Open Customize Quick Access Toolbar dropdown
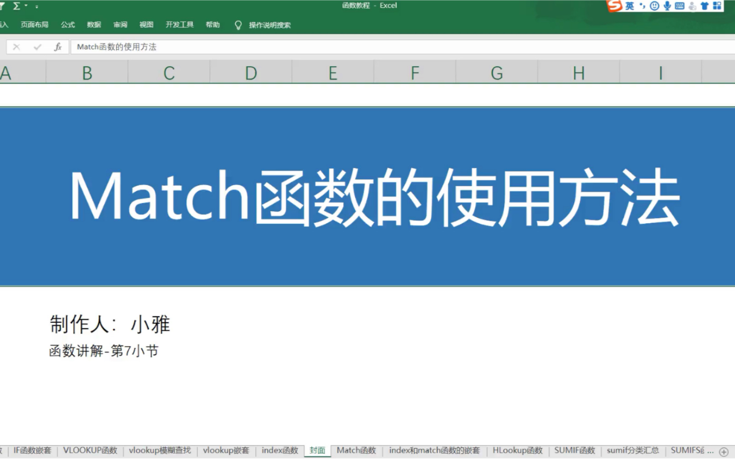This screenshot has height=459, width=735. point(37,7)
